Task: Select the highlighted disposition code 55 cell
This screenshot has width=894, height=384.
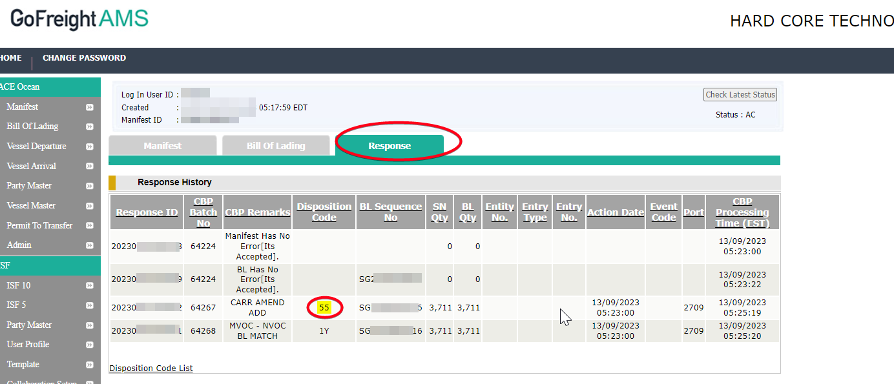Action: (324, 307)
